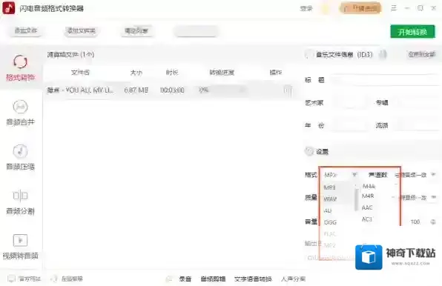Image resolution: width=442 pixels, height=286 pixels.
Task: Adjust the volume stepper beside 100
Action: [433, 222]
